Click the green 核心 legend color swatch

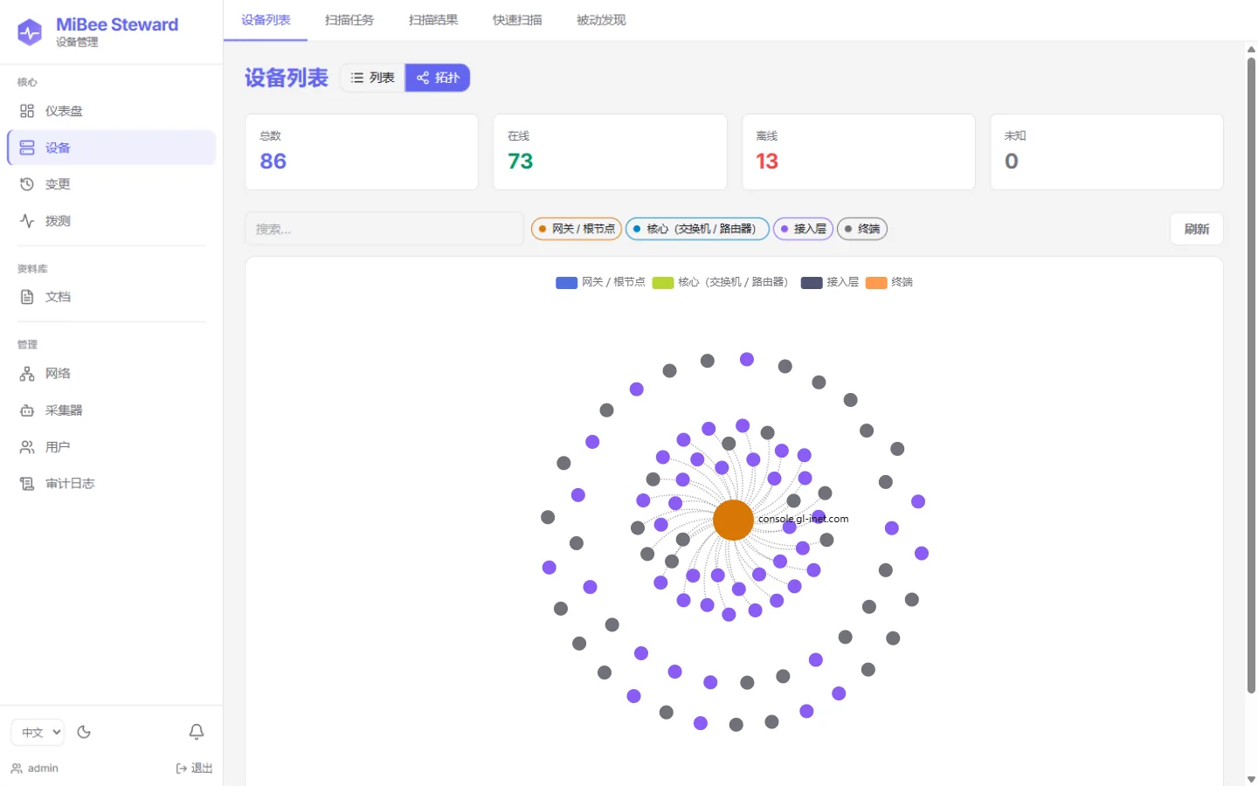663,282
